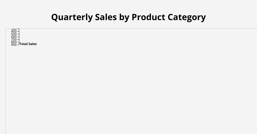Click the tick mark beside 300
Viewport: 257px width, 134px height.
point(18,29)
